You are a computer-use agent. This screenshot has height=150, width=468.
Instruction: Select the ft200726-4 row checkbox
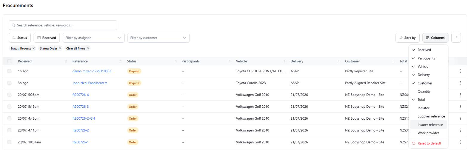10,95
